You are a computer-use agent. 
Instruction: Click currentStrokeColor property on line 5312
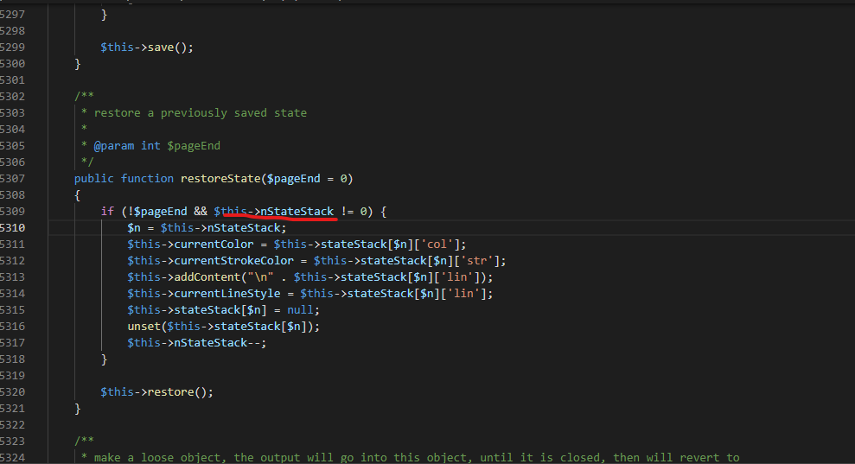point(234,261)
